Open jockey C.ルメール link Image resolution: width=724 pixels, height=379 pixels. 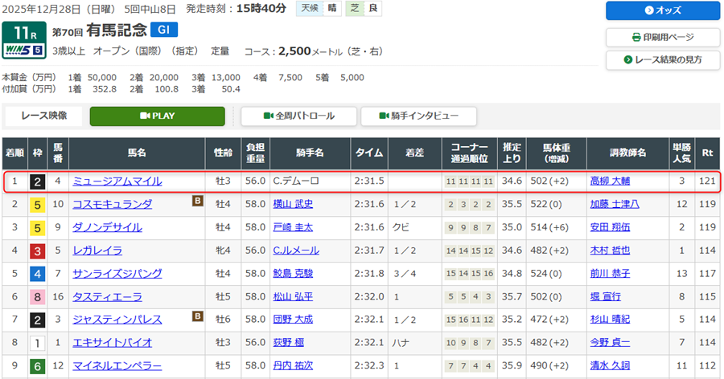(296, 251)
